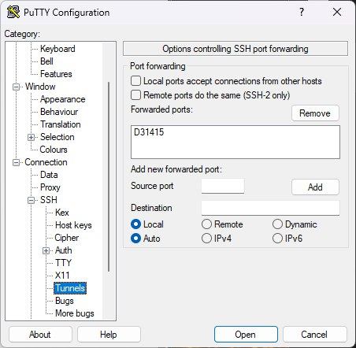Click the Add button for forwarded port
356x348 pixels.
315,187
